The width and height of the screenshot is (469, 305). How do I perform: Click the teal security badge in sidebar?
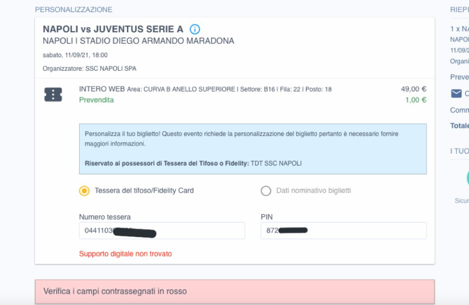pyautogui.click(x=468, y=178)
